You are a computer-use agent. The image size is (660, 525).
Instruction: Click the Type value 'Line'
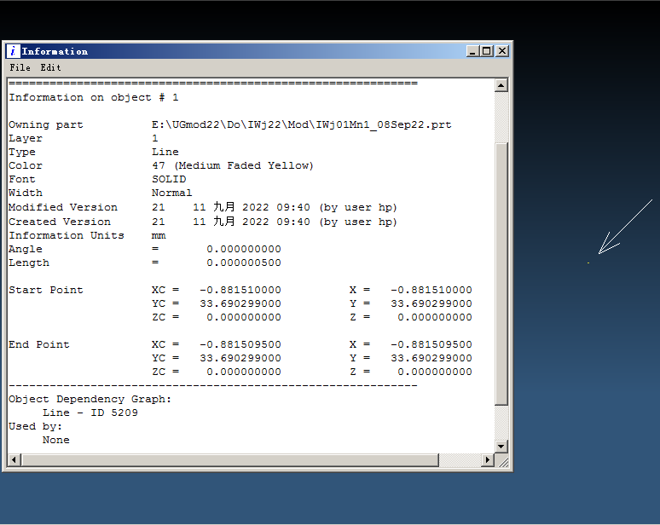(165, 152)
